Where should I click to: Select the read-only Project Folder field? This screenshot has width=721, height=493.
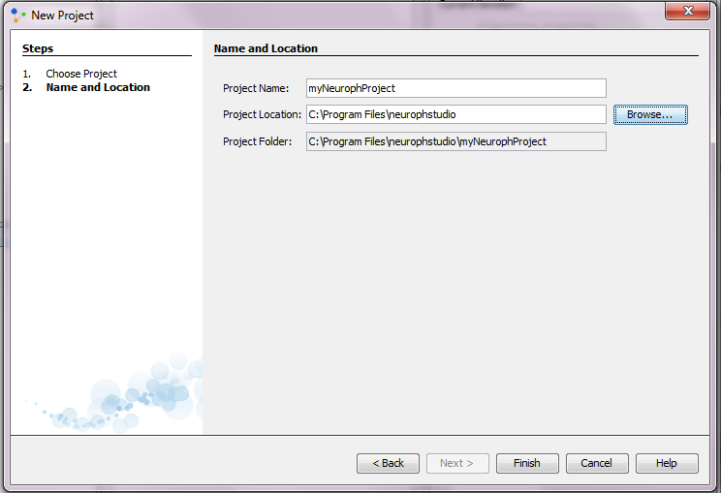(x=455, y=141)
